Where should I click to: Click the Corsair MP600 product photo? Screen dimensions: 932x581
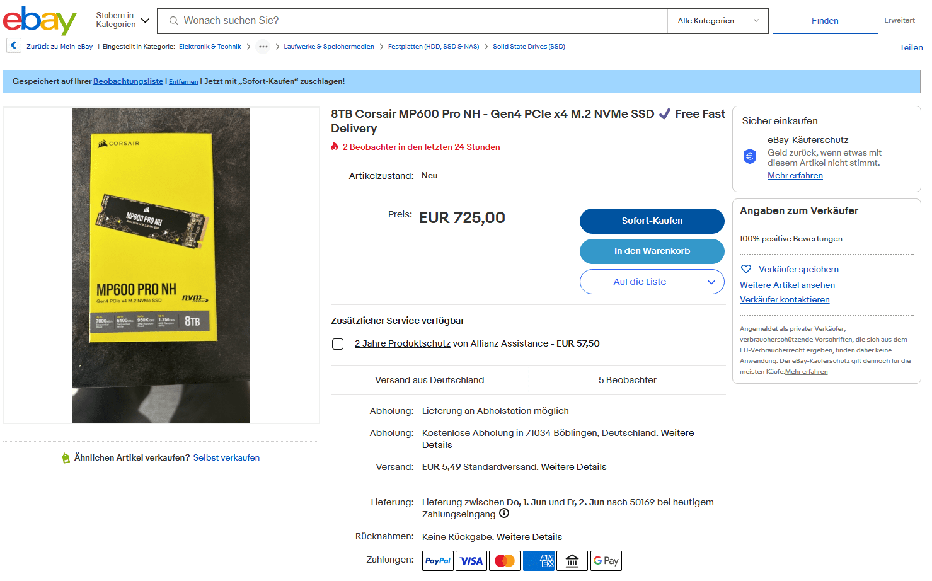tap(161, 265)
